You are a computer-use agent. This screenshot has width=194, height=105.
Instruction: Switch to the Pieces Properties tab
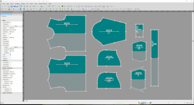point(6,14)
